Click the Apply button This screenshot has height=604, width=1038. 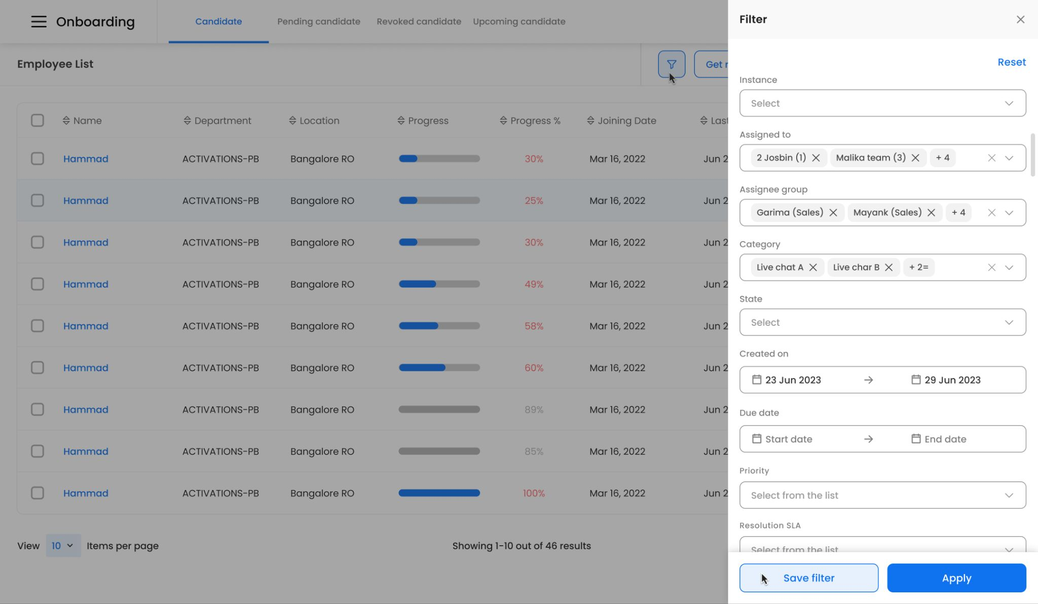click(956, 578)
